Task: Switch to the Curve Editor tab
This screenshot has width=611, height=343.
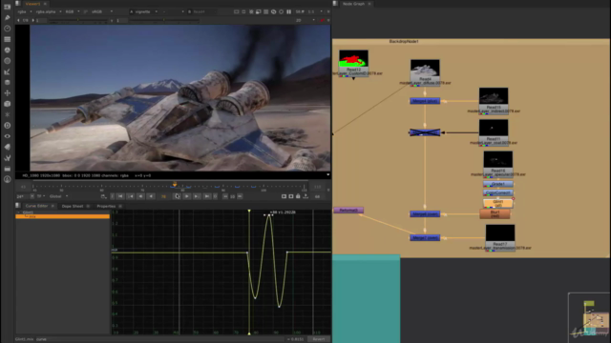Action: click(x=36, y=206)
